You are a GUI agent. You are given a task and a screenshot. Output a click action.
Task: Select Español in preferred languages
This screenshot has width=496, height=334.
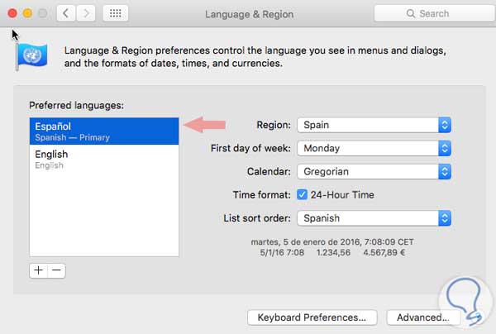[x=104, y=131]
